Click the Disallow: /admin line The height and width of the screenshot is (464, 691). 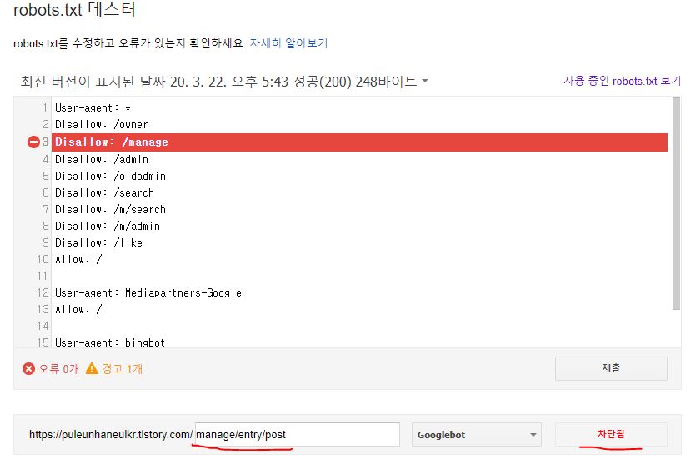click(102, 159)
